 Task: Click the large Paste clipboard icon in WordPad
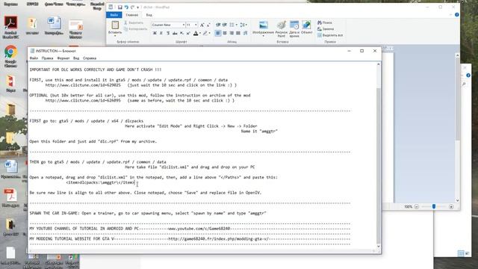[x=115, y=25]
